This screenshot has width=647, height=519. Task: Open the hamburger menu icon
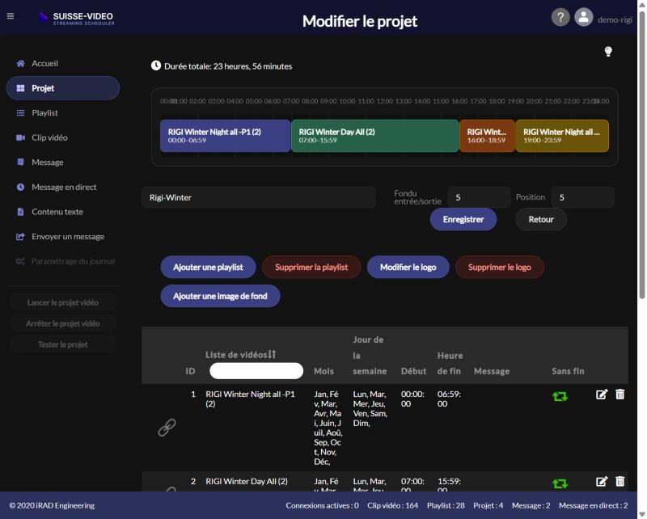[11, 16]
